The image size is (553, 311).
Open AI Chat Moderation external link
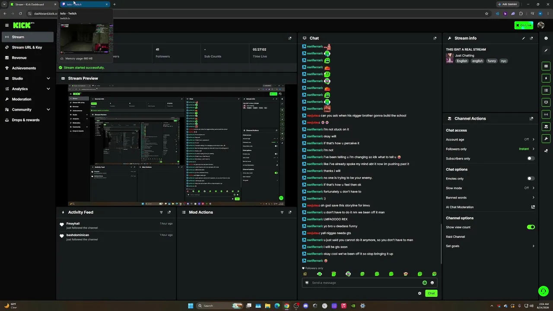click(533, 207)
